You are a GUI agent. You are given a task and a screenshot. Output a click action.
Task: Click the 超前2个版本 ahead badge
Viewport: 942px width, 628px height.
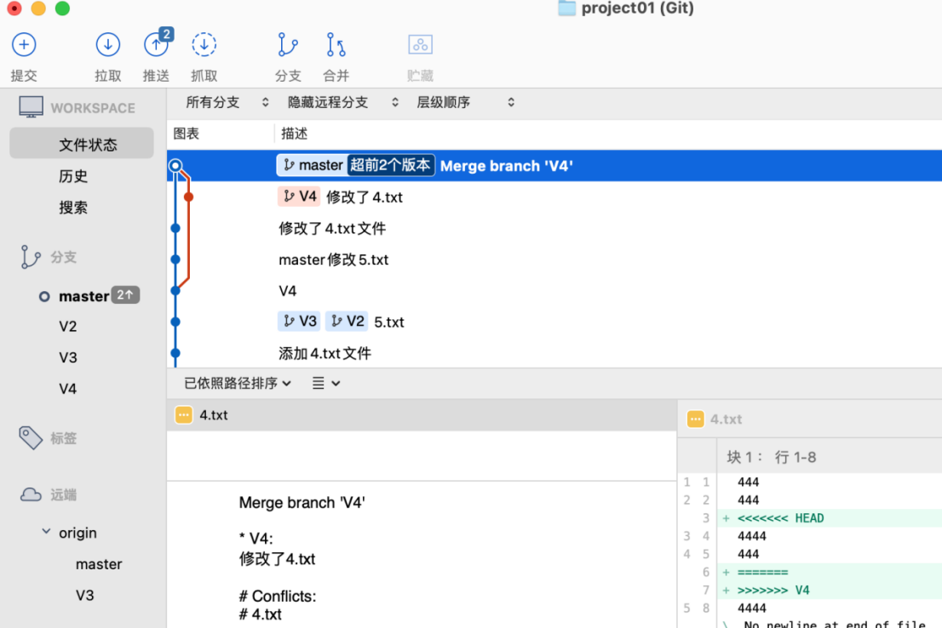point(390,165)
